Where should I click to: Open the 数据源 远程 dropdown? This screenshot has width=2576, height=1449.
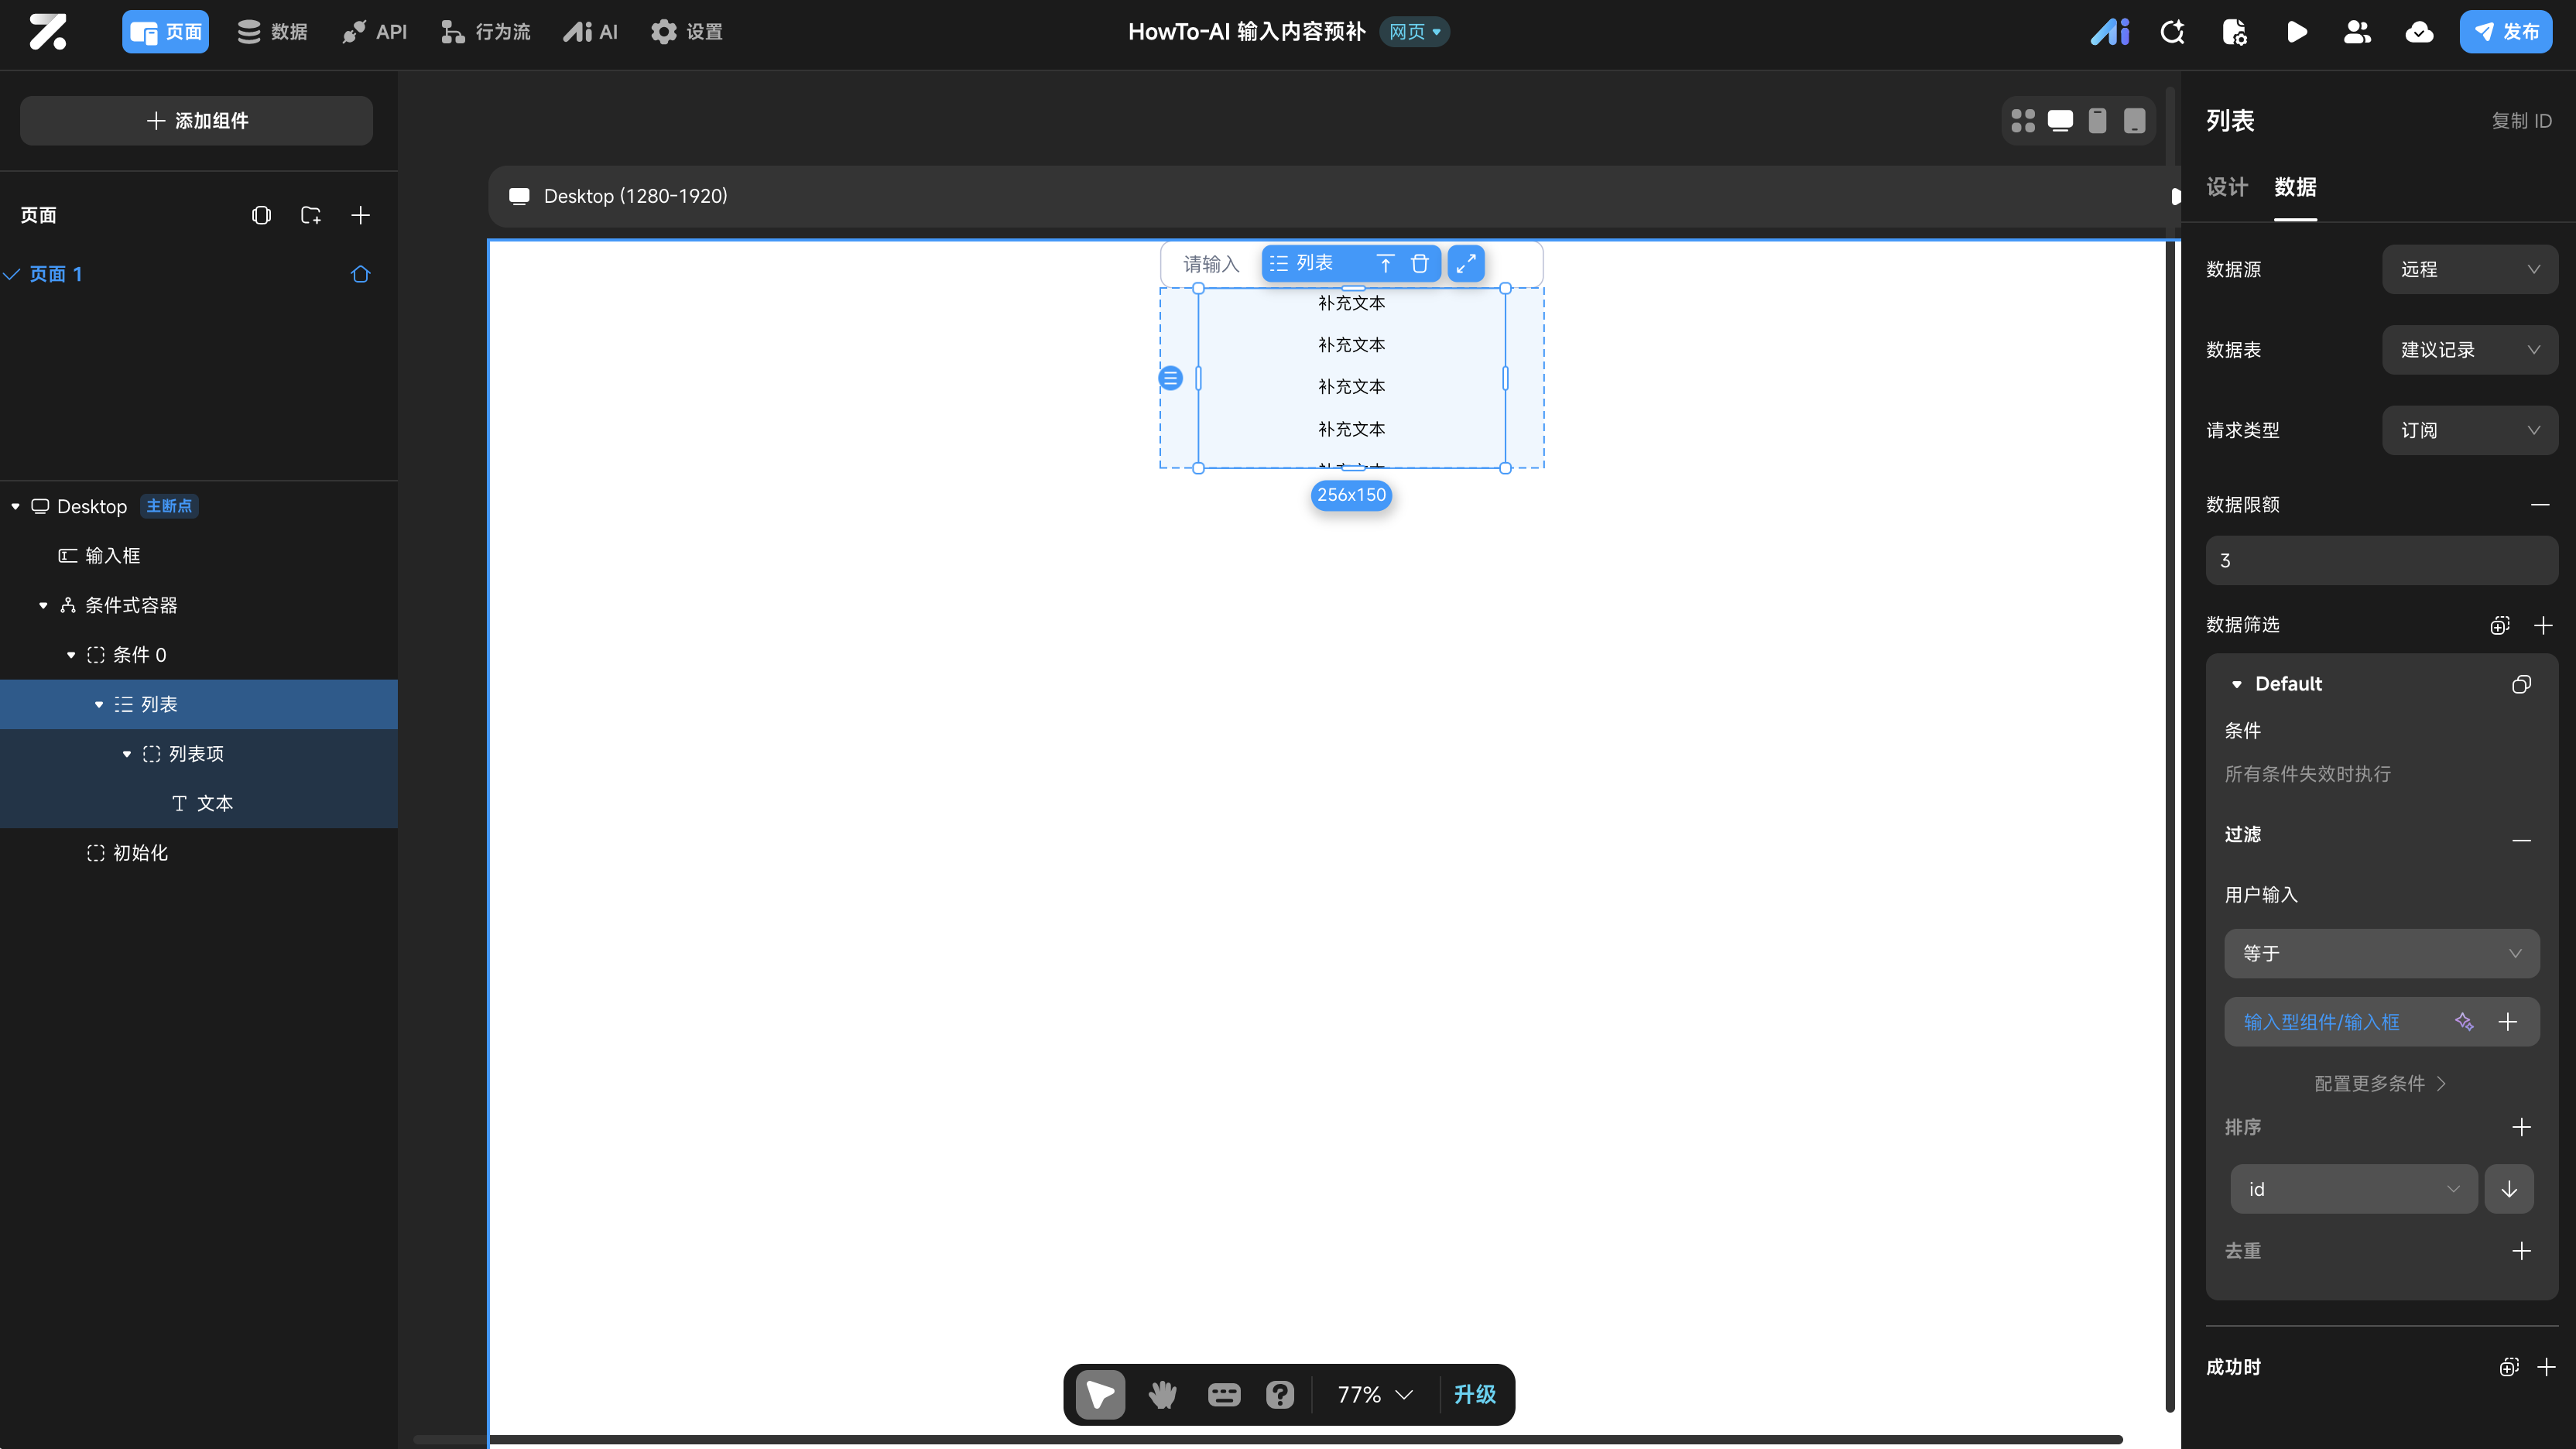click(2469, 269)
